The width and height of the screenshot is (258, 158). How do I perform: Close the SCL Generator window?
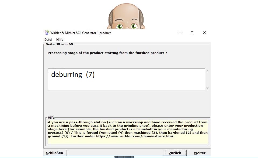(x=204, y=33)
